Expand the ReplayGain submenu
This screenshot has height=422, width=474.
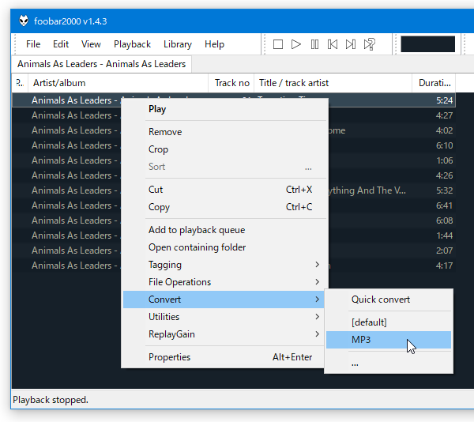(x=224, y=334)
